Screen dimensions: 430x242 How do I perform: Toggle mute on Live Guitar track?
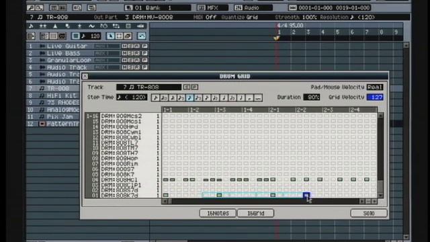click(124, 46)
